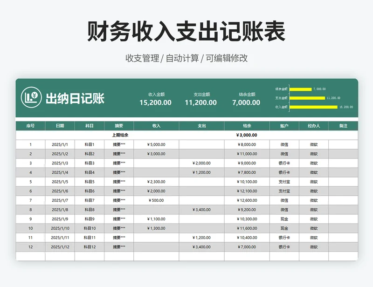Screen dimensions: 373x287
Task: Select the 账户 column header
Action: [x=284, y=126]
